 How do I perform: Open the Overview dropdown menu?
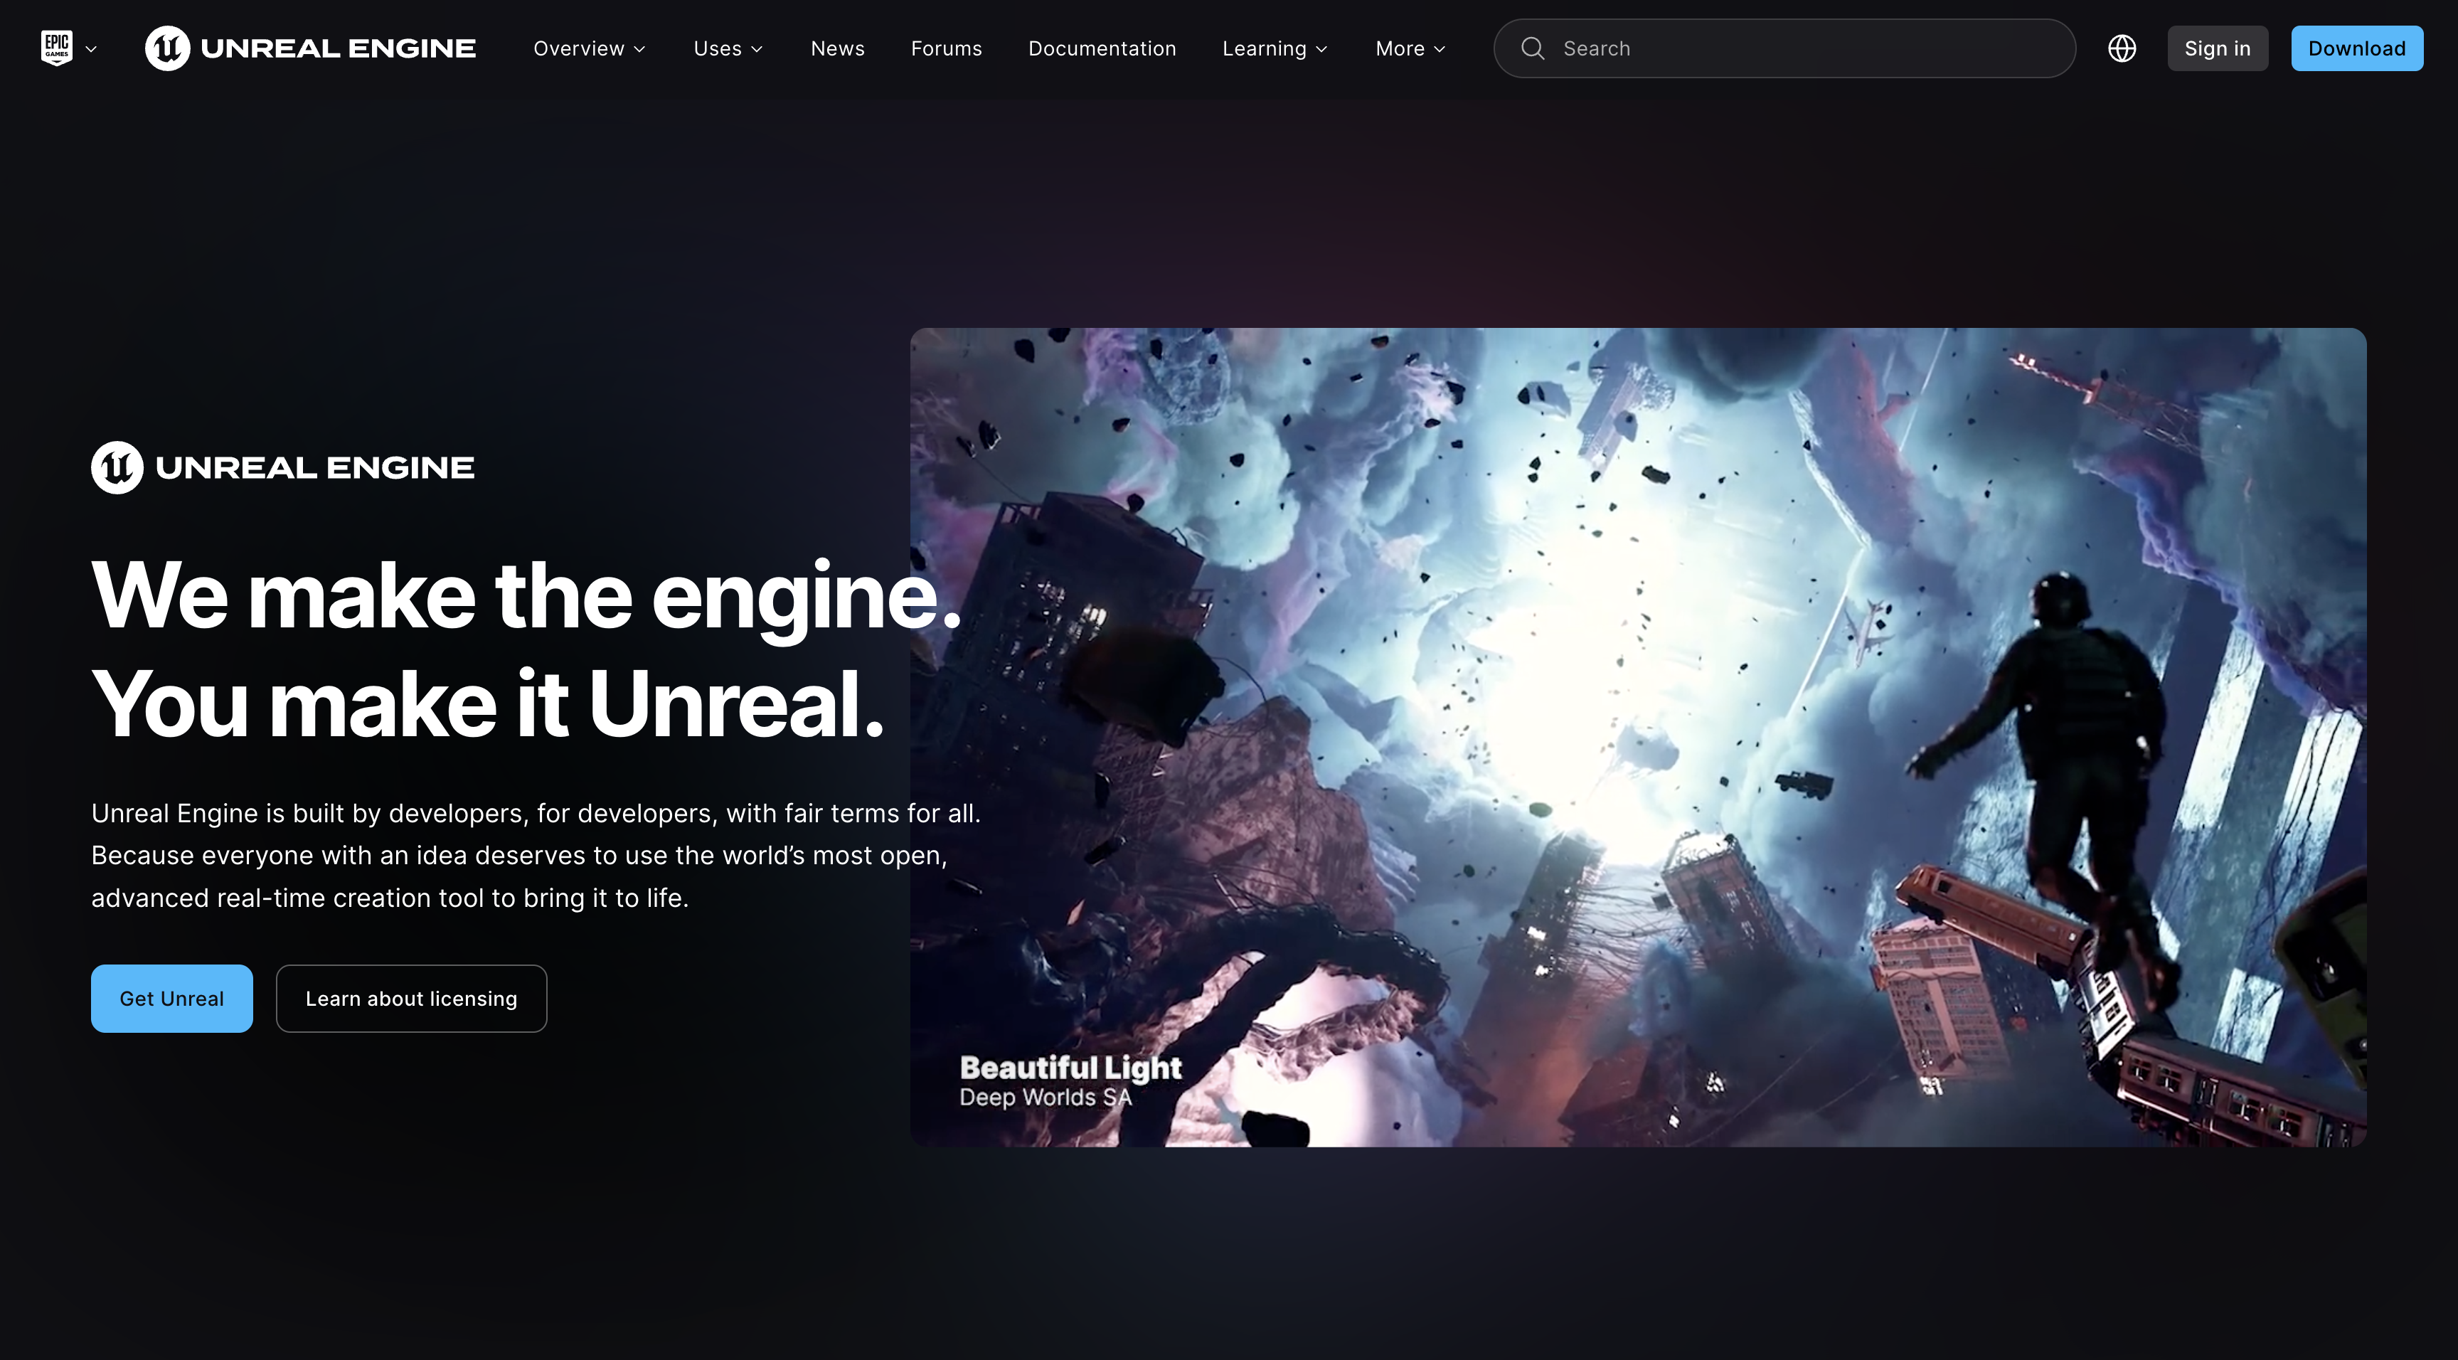click(590, 48)
